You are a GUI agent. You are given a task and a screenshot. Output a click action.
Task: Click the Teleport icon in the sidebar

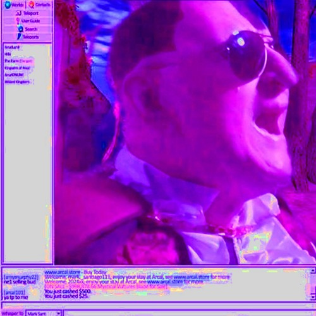pyautogui.click(x=19, y=13)
